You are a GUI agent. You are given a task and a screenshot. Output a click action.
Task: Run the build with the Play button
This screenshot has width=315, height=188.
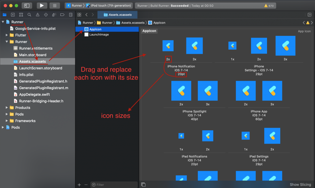(x=42, y=6)
